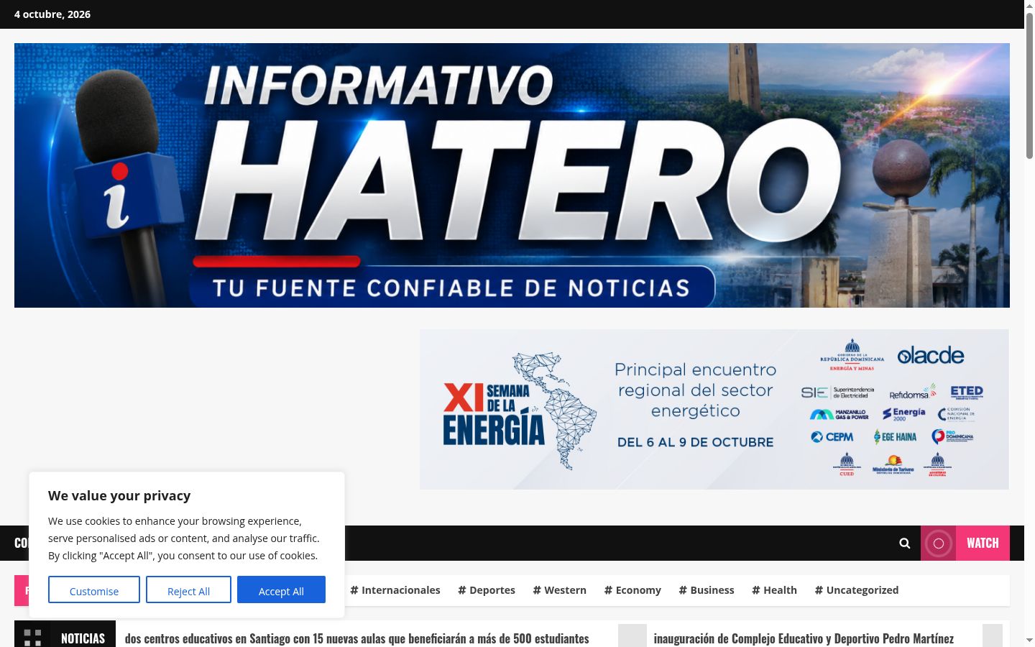
Task: Open the search magnifier icon
Action: (x=905, y=543)
